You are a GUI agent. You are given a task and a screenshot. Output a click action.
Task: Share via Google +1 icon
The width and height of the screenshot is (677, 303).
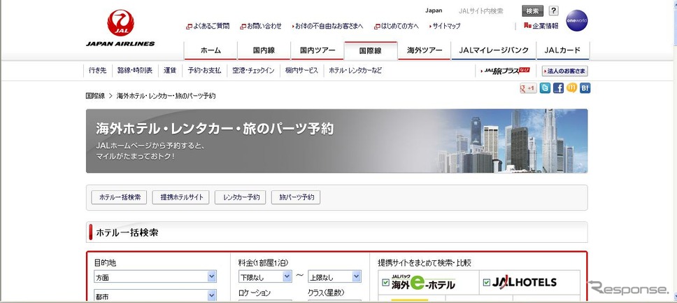point(528,88)
